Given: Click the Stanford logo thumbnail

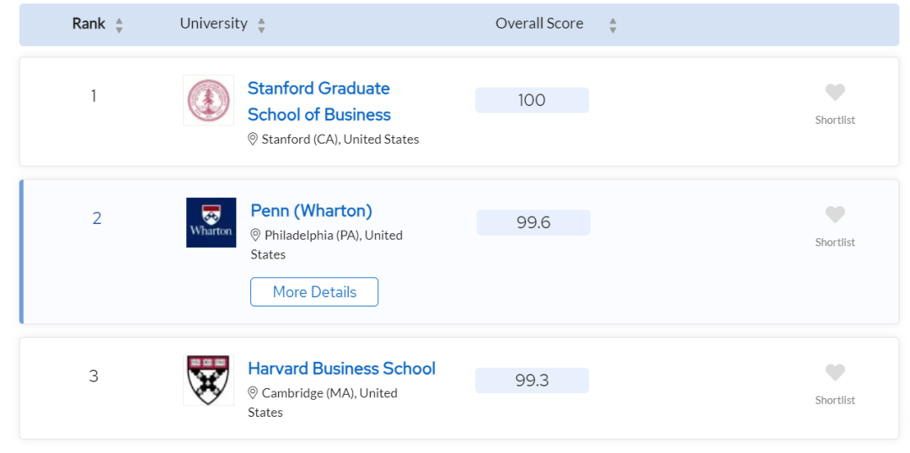Looking at the screenshot, I should (x=208, y=100).
